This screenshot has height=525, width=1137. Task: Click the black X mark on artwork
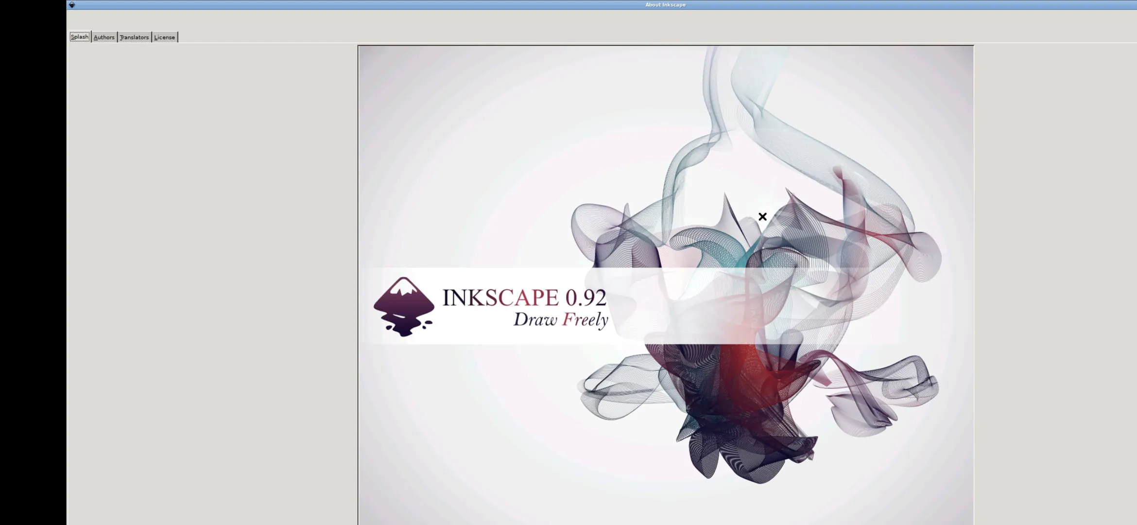(762, 217)
